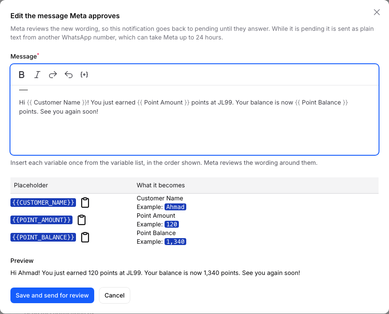This screenshot has width=389, height=314.
Task: Click the redo arrow icon
Action: pyautogui.click(x=53, y=75)
